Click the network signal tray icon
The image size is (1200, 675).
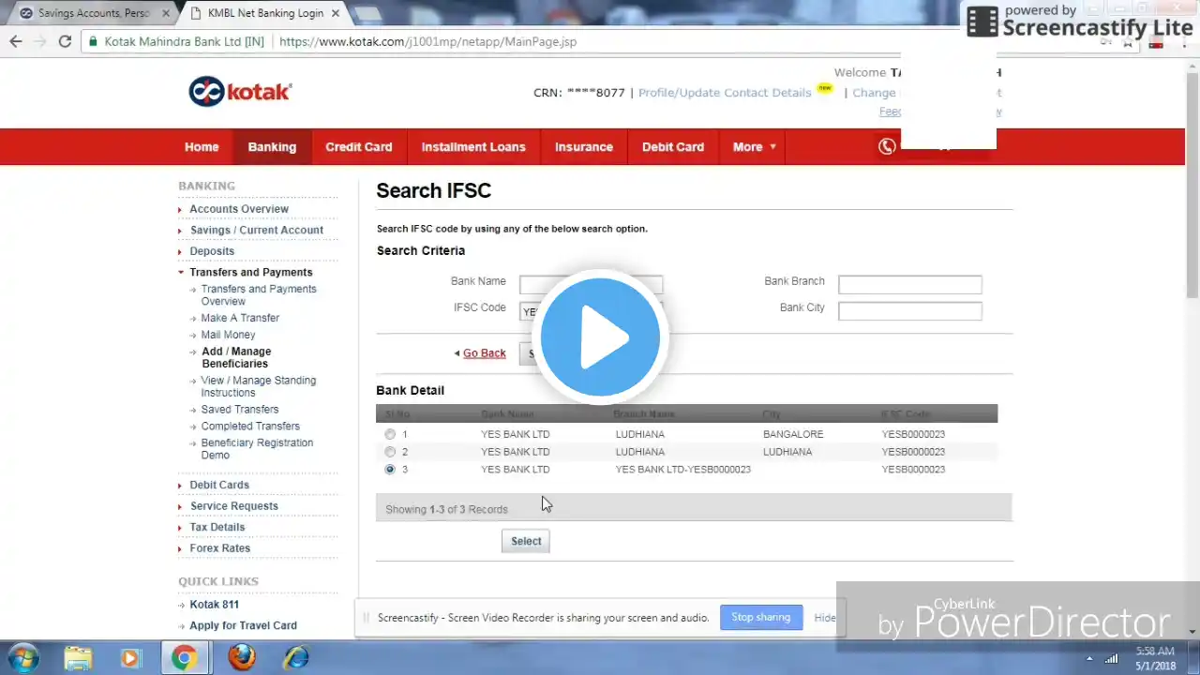(1112, 659)
